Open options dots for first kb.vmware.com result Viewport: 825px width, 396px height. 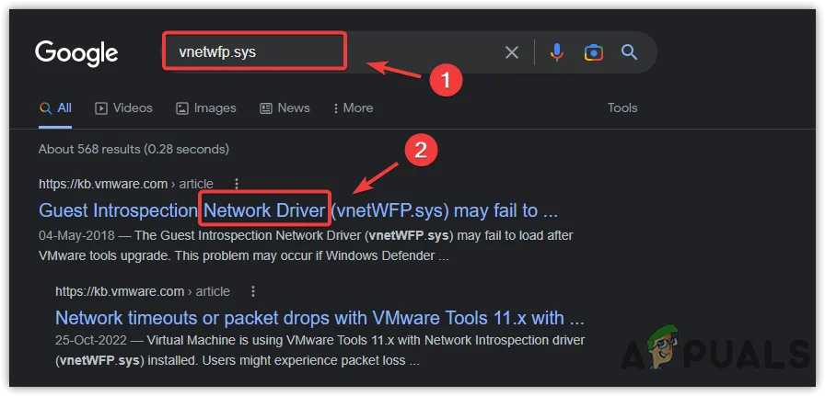coord(237,184)
